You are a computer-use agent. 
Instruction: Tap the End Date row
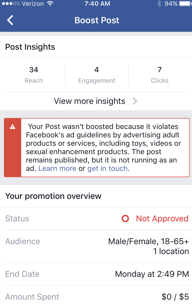[x=96, y=274]
